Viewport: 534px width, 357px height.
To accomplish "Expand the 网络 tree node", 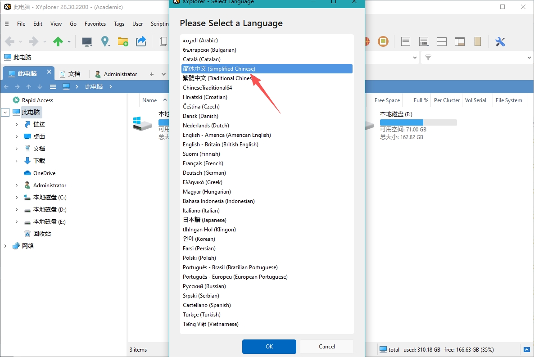I will [5, 246].
